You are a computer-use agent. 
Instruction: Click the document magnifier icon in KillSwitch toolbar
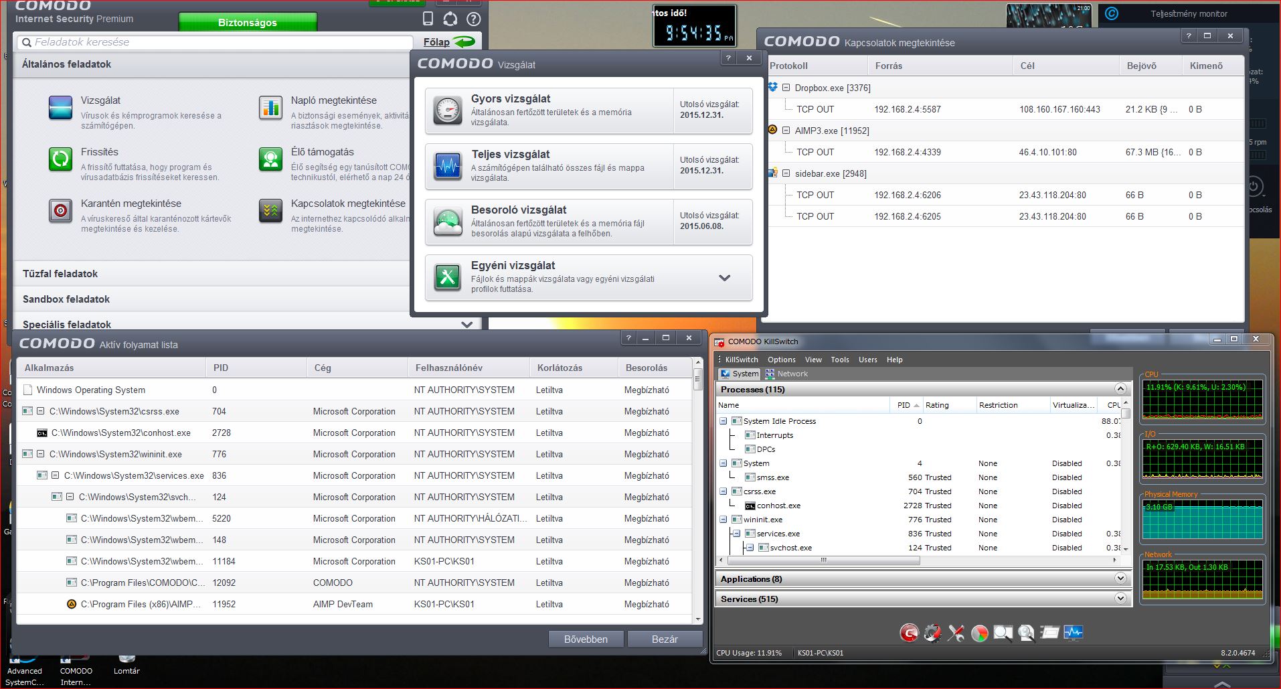pyautogui.click(x=1026, y=633)
